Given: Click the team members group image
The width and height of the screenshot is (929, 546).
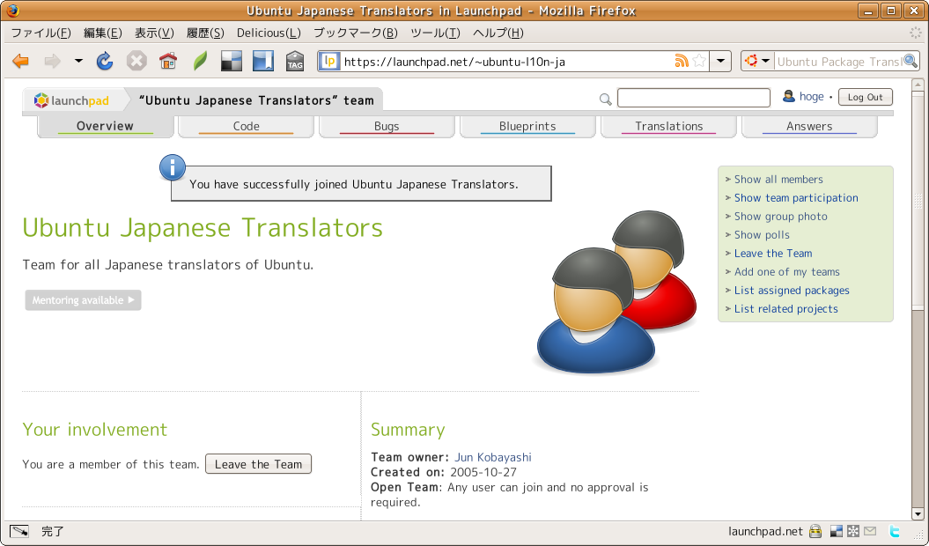Looking at the screenshot, I should click(x=616, y=291).
